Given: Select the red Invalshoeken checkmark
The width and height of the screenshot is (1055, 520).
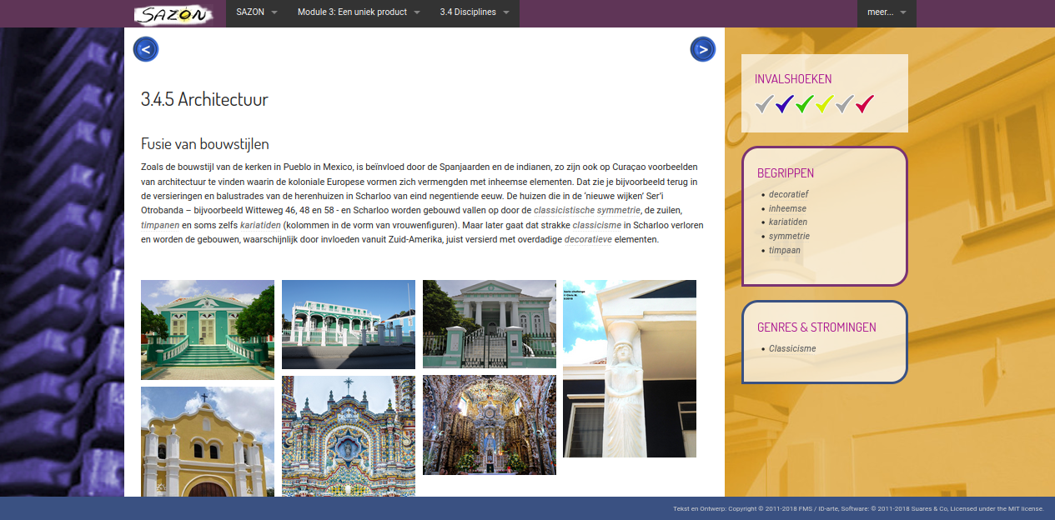Looking at the screenshot, I should click(865, 104).
